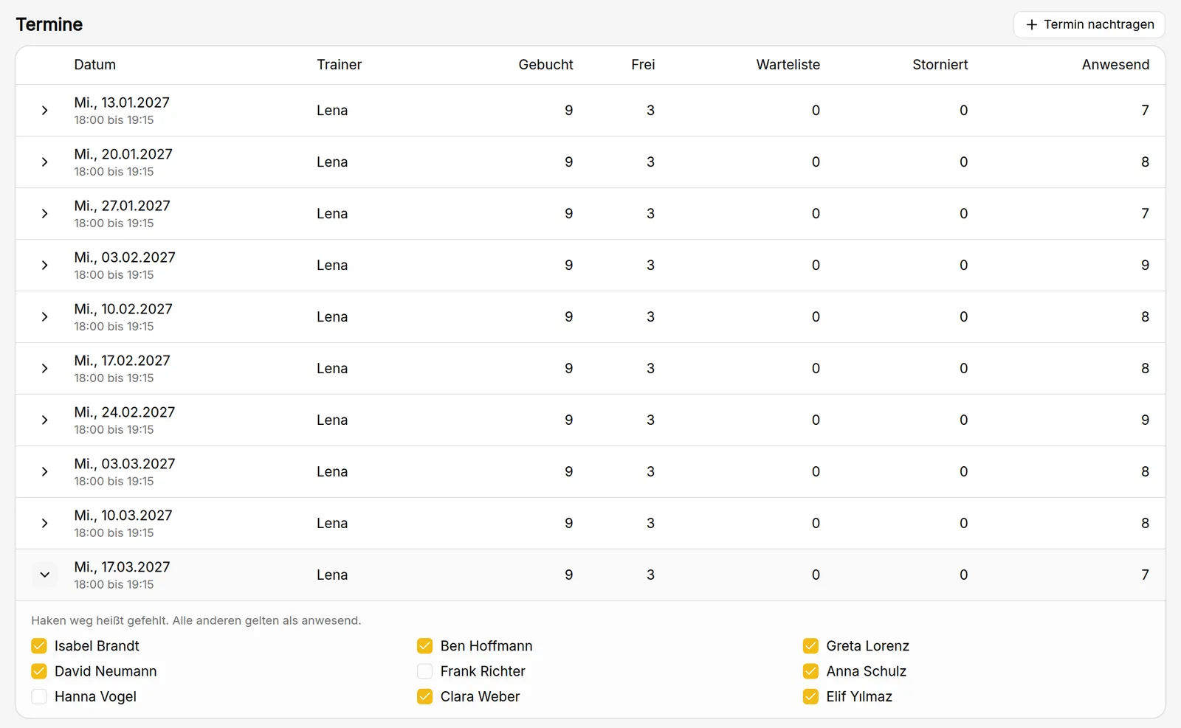Image resolution: width=1181 pixels, height=728 pixels.
Task: Expand the 17.02.2027 appointment row
Action: pyautogui.click(x=45, y=369)
